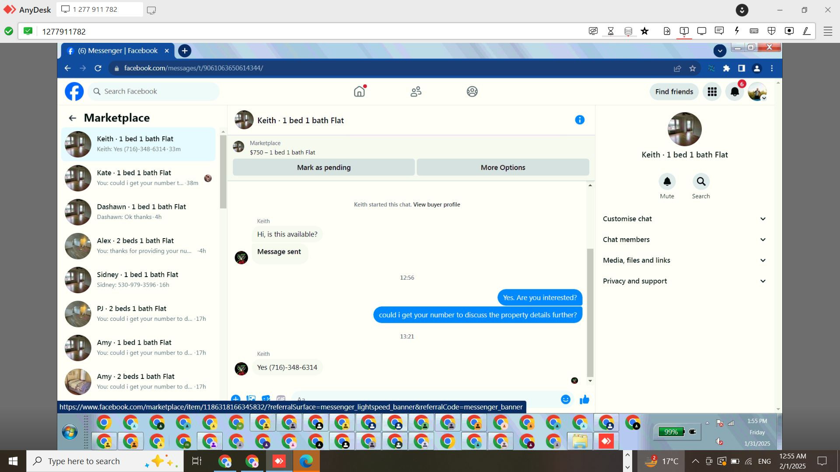This screenshot has height=472, width=840.
Task: Expand the Customise chat section
Action: pyautogui.click(x=684, y=219)
